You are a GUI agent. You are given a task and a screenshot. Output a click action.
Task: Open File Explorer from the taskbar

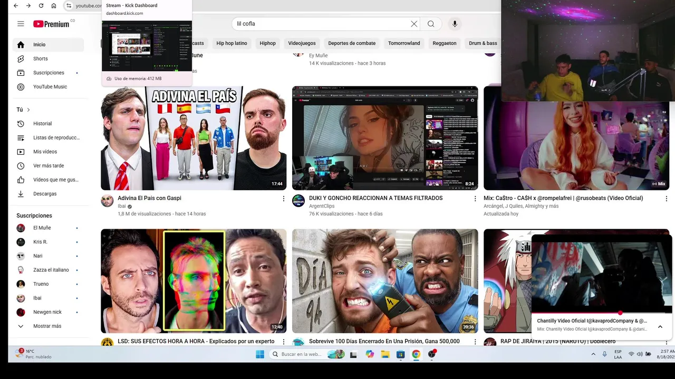coord(385,354)
